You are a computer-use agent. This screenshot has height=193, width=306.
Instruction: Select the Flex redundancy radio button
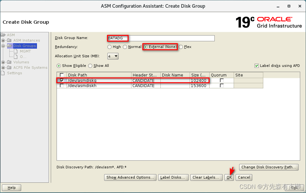(181, 47)
